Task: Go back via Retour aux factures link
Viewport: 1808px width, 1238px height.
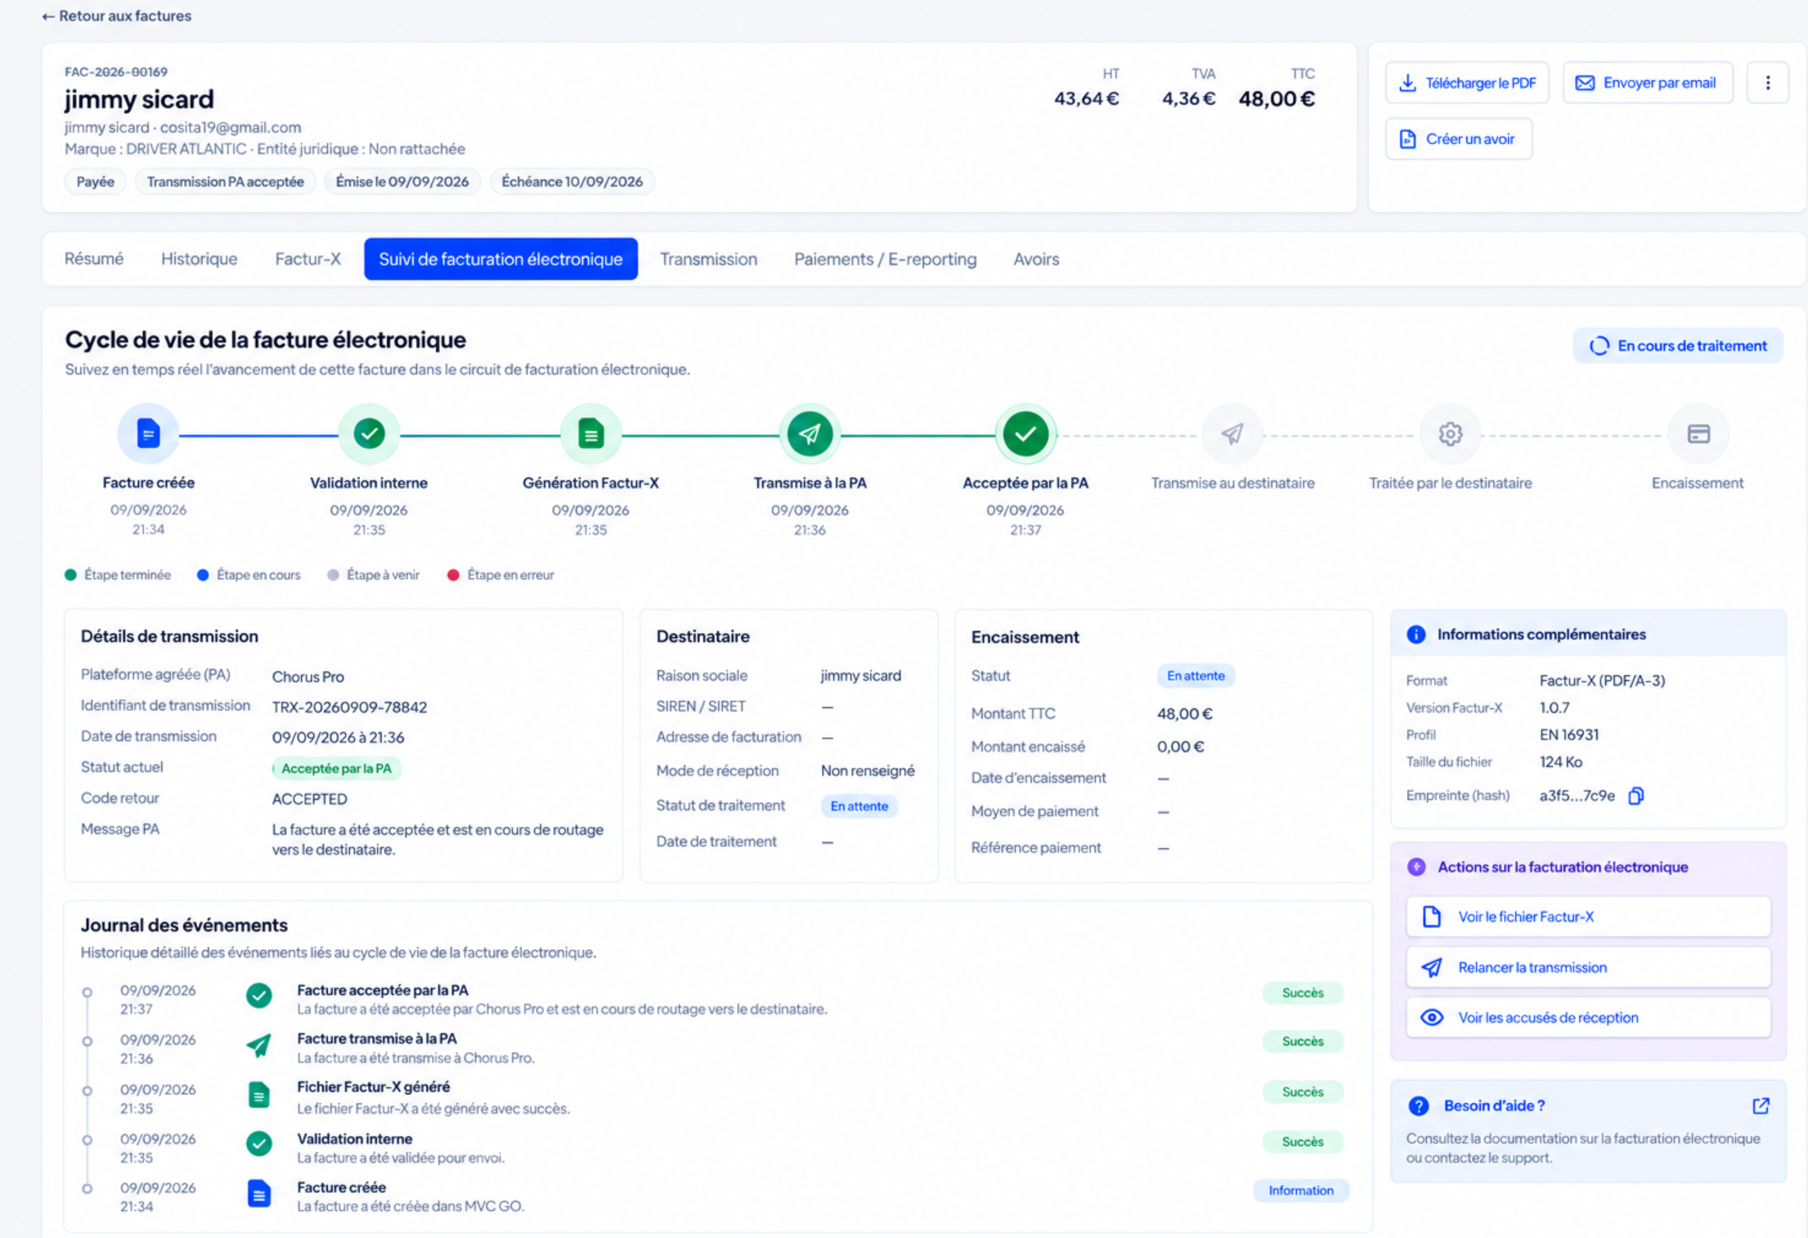Action: [x=116, y=16]
